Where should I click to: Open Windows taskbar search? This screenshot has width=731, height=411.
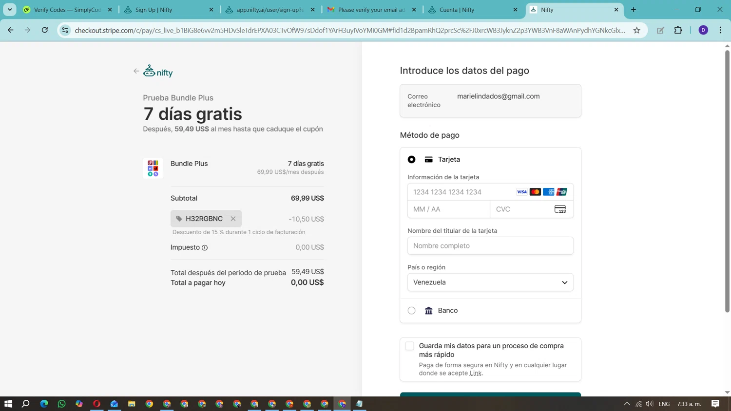coord(26,404)
